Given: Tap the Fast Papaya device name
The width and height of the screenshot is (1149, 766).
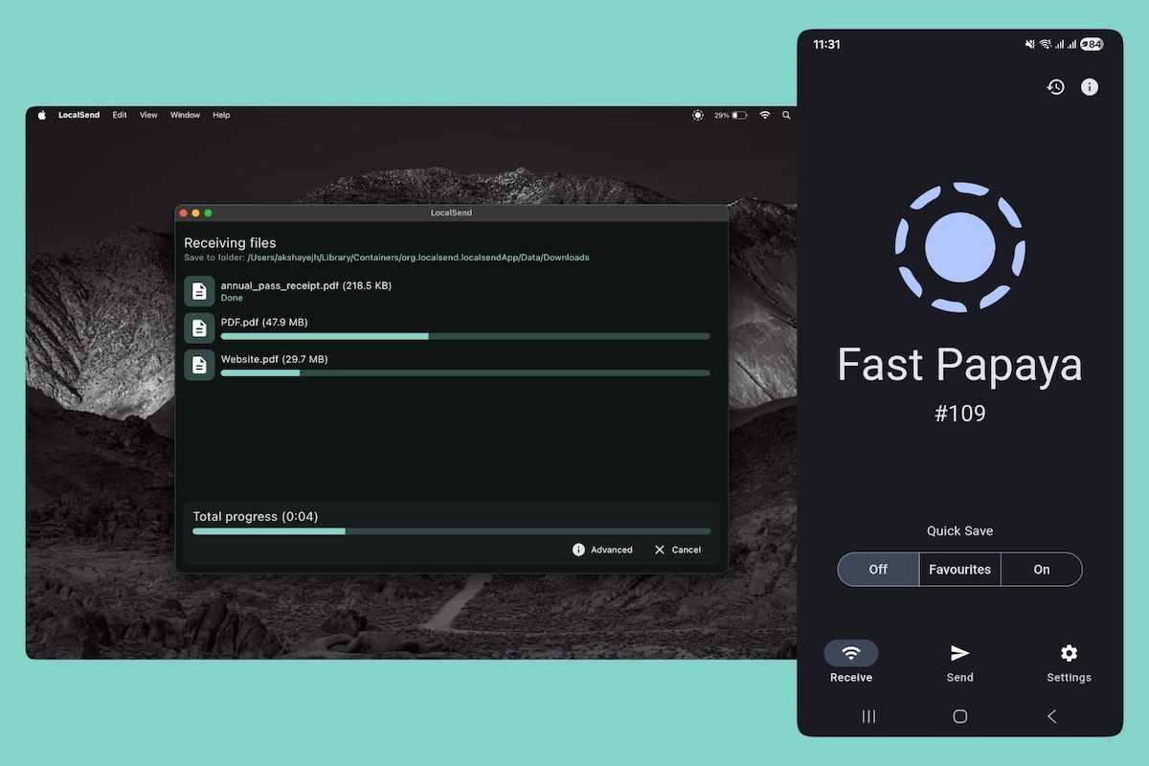Looking at the screenshot, I should [959, 366].
